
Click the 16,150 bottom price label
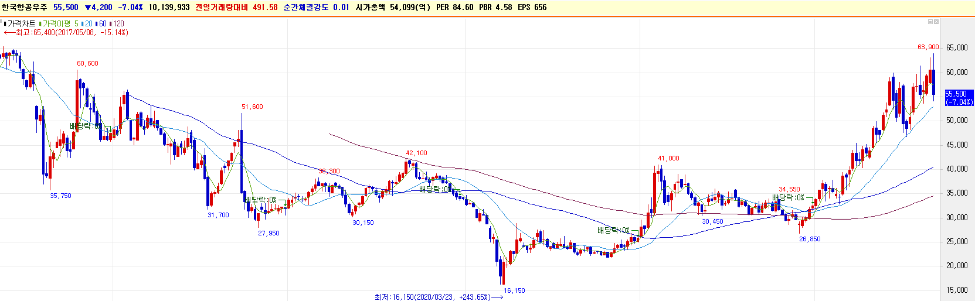515,290
